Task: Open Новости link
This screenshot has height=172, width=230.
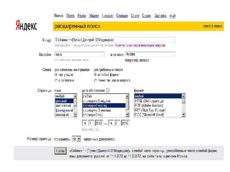Action: pos(108,16)
